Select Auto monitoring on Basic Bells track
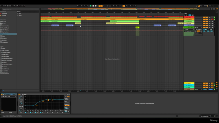The image size is (219, 123). pyautogui.click(x=198, y=31)
